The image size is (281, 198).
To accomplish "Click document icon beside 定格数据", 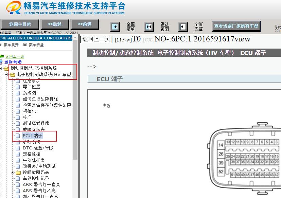I will (x=18, y=154).
